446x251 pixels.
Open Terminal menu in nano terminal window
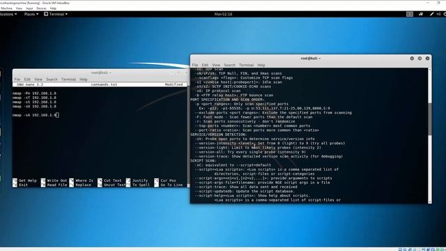(68, 79)
